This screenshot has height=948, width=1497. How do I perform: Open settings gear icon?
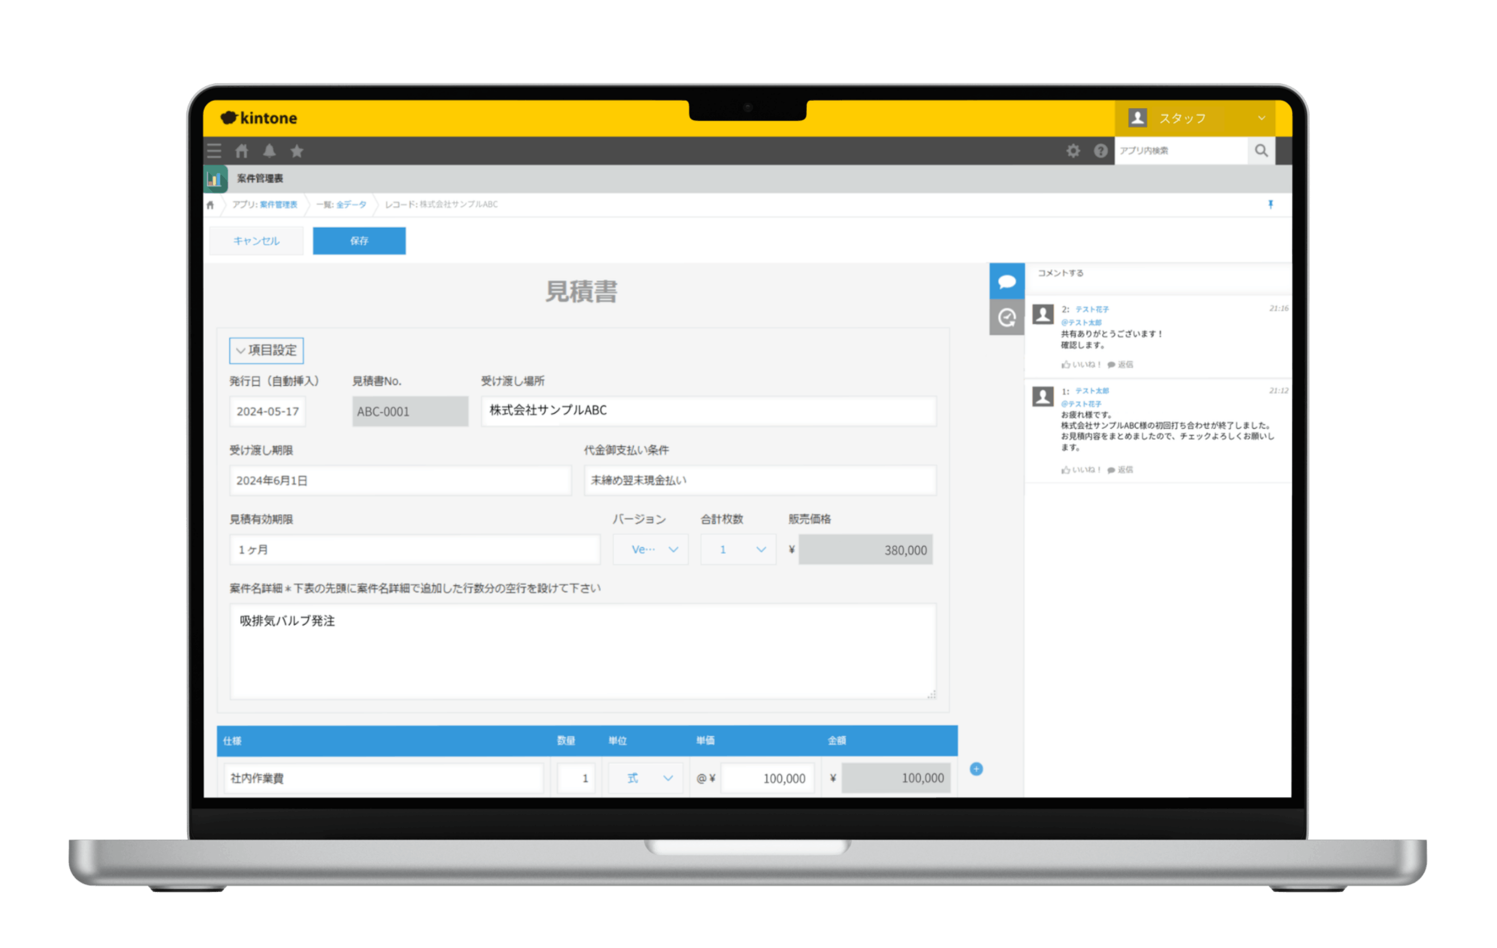[x=1073, y=151]
